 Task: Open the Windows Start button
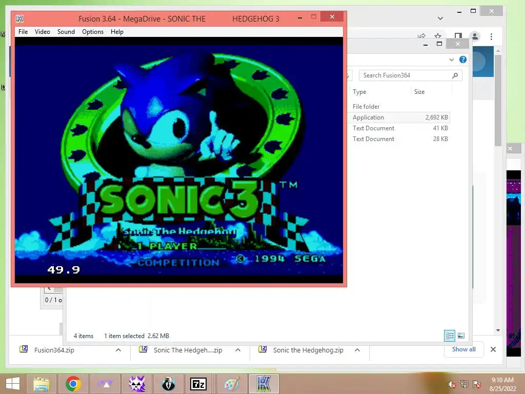pyautogui.click(x=13, y=384)
